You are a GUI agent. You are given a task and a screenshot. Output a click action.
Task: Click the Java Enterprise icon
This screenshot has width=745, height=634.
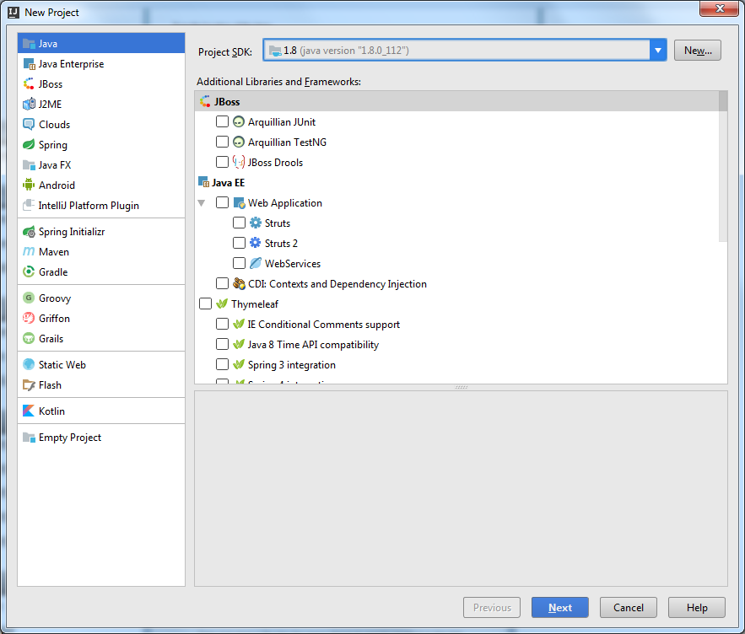(29, 64)
